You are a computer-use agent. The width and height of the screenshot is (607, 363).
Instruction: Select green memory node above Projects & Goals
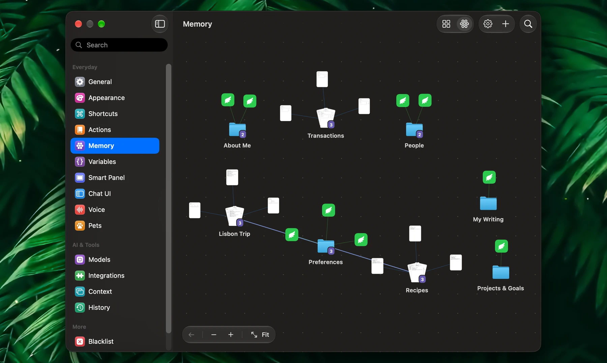501,246
